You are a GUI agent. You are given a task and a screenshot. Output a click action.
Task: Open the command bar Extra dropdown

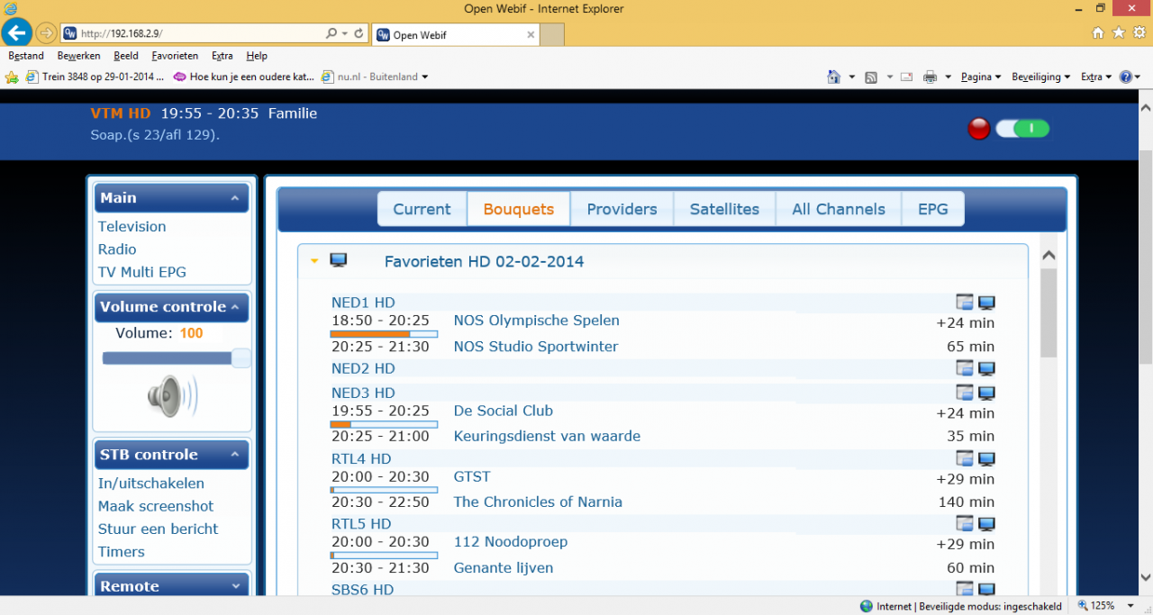click(x=1095, y=77)
